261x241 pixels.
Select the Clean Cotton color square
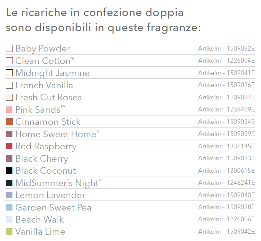9,61
